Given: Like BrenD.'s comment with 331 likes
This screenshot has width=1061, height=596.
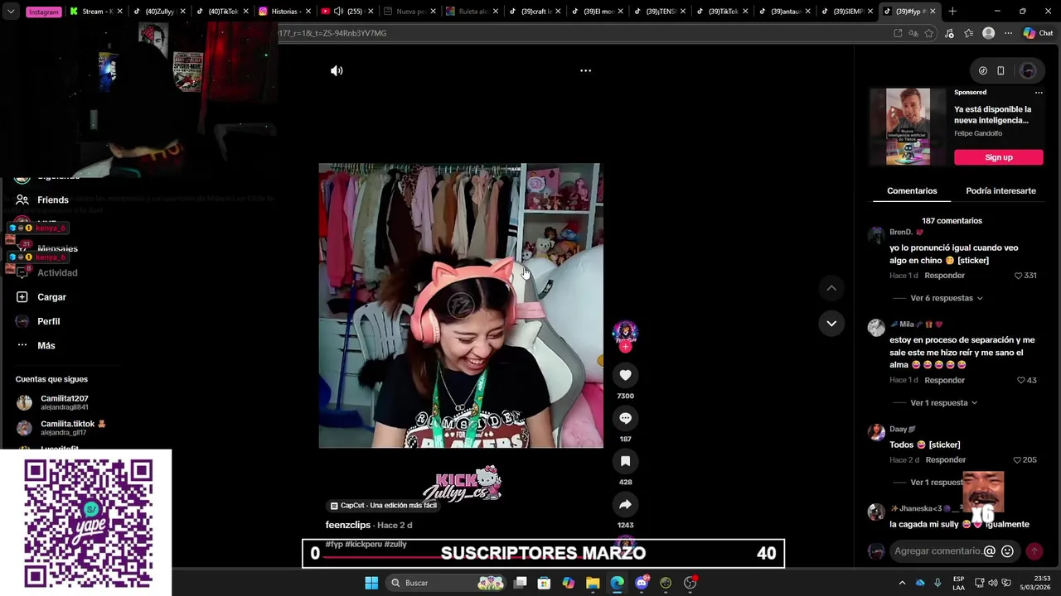Looking at the screenshot, I should click(x=1019, y=276).
